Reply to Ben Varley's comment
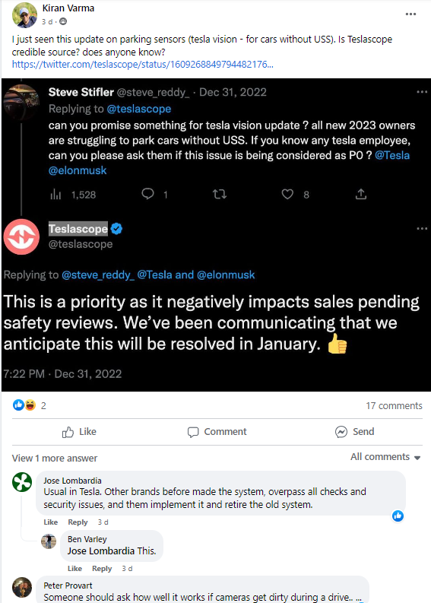 [x=102, y=569]
